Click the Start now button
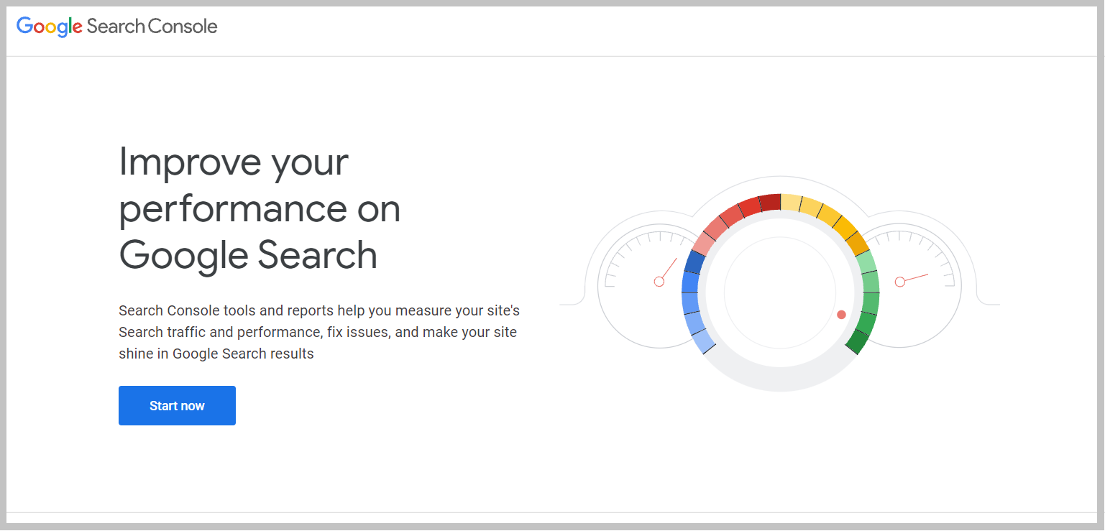This screenshot has height=531, width=1105. pos(177,405)
